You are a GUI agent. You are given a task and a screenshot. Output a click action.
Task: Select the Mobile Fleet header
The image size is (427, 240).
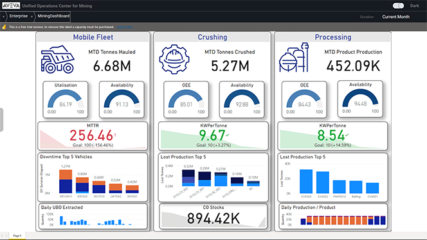tap(93, 37)
